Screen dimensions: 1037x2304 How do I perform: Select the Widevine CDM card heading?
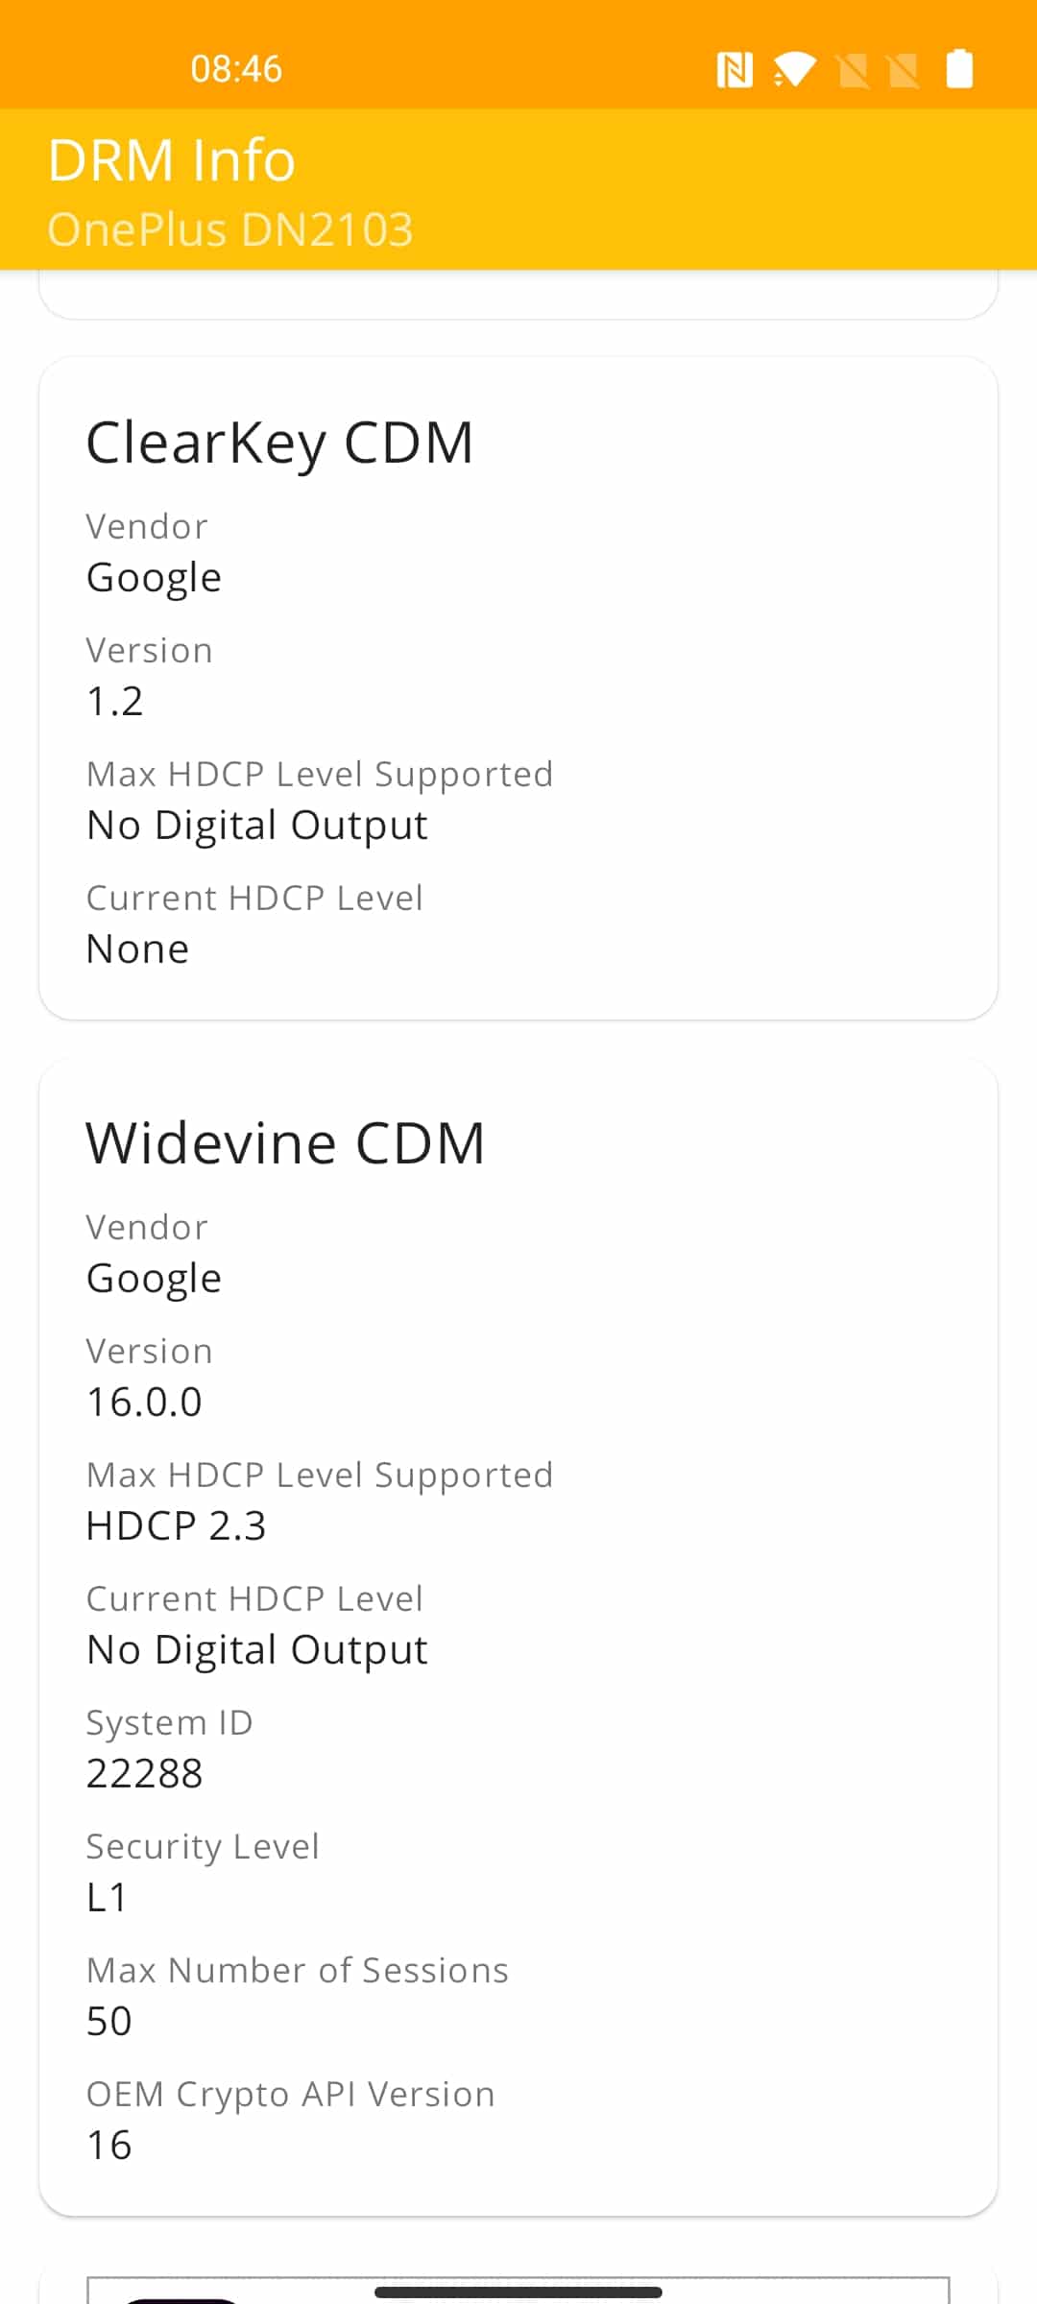[x=285, y=1143]
